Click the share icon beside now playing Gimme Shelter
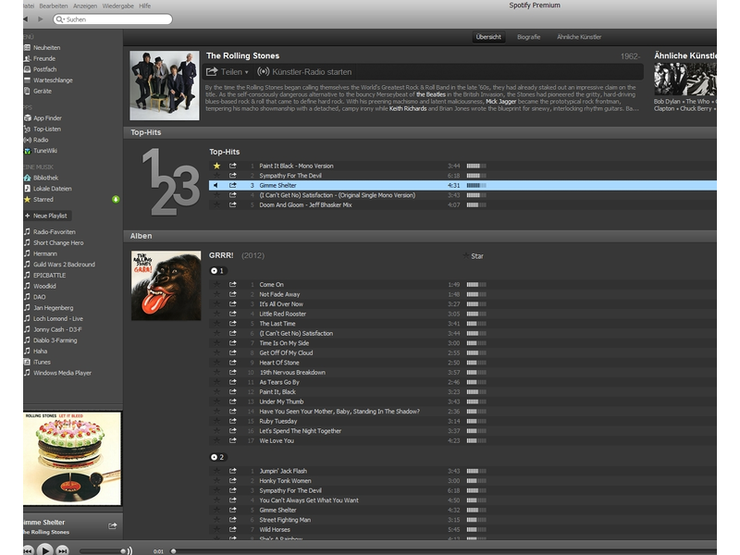 (112, 525)
